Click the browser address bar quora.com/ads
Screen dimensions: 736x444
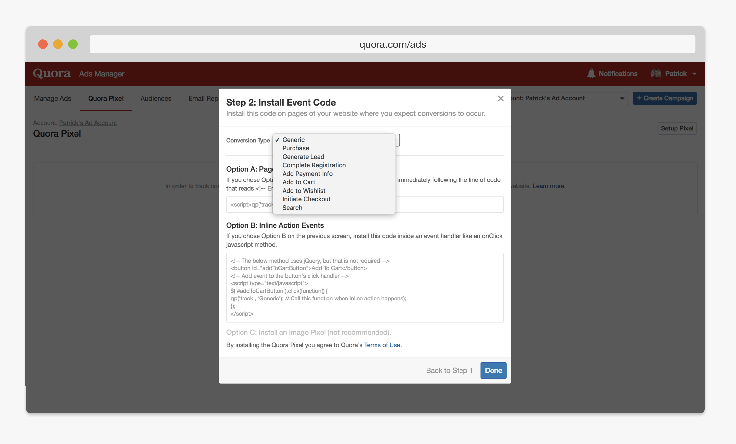(x=392, y=44)
